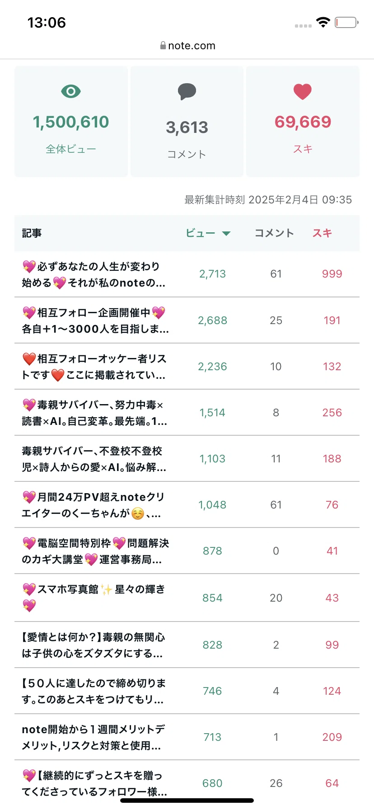Click the sort arrow next to ビュー
Image resolution: width=374 pixels, height=810 pixels.
(226, 233)
